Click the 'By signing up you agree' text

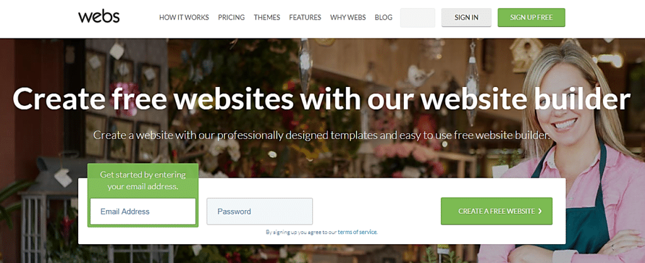[x=301, y=232]
